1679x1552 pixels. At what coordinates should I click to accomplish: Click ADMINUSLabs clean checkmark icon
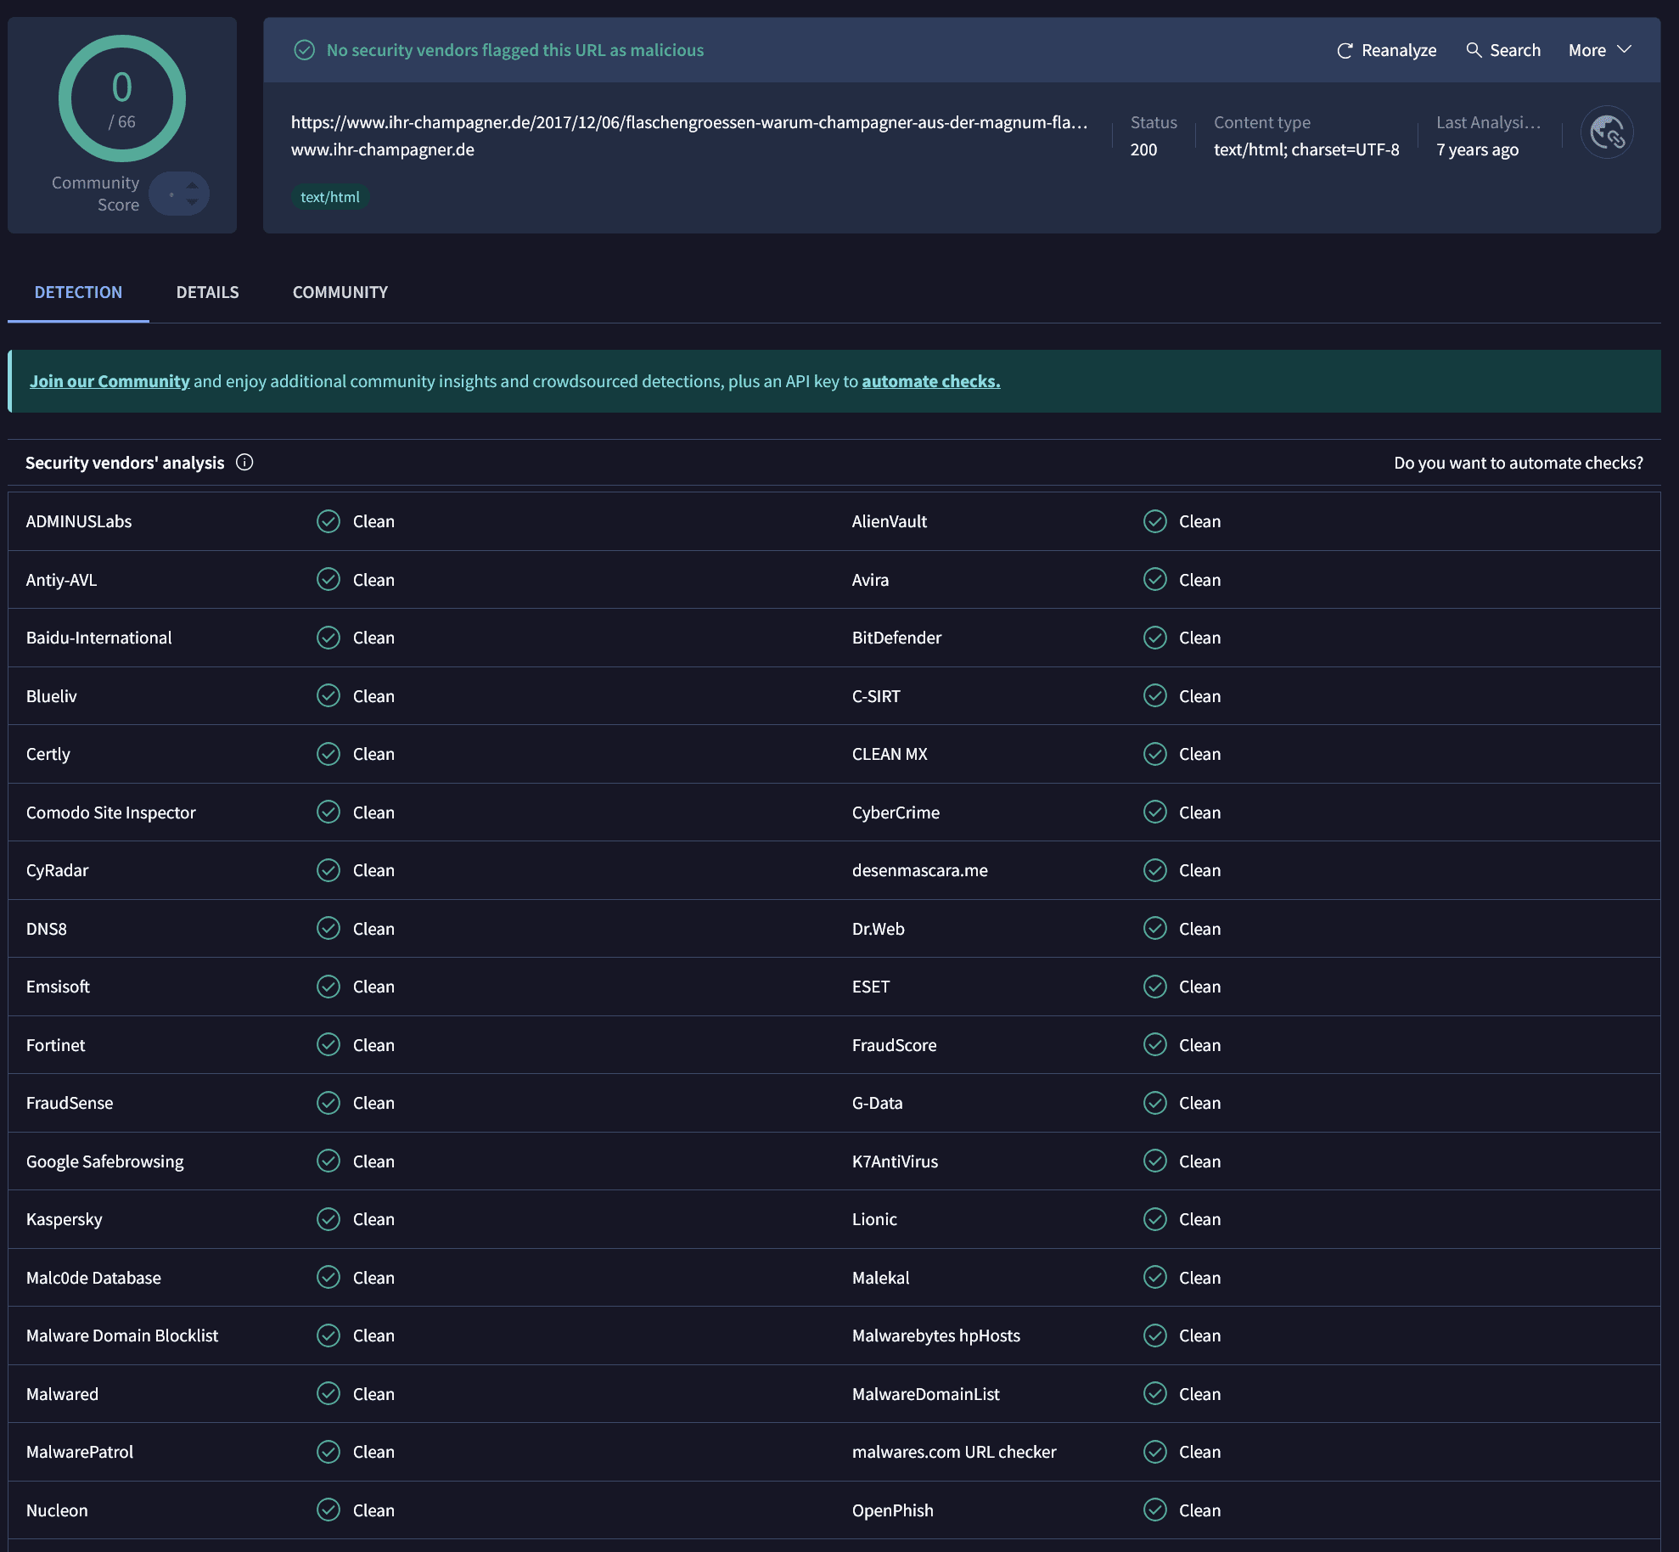328,521
